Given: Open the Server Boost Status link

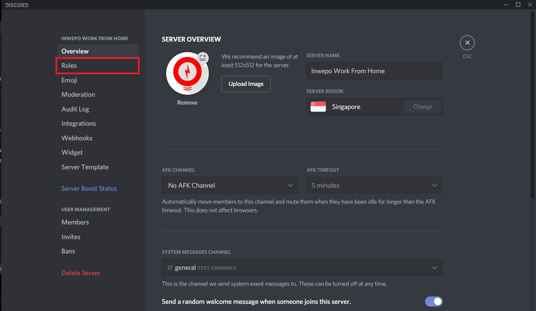Looking at the screenshot, I should pos(89,189).
